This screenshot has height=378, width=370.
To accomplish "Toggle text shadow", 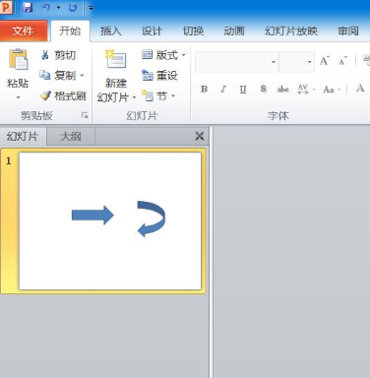I will [x=263, y=89].
